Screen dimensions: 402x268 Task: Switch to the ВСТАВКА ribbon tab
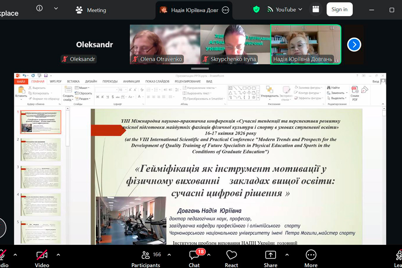pos(73,82)
